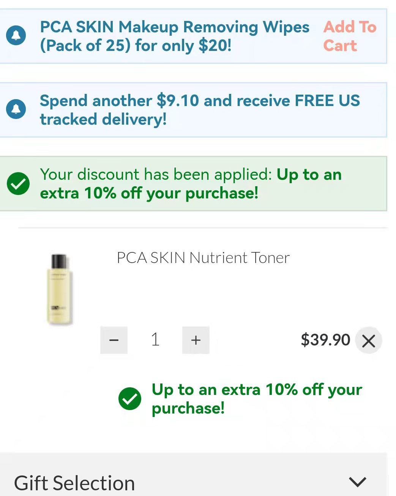This screenshot has height=496, width=396.
Task: Click the quantity value field showing 1
Action: (155, 340)
